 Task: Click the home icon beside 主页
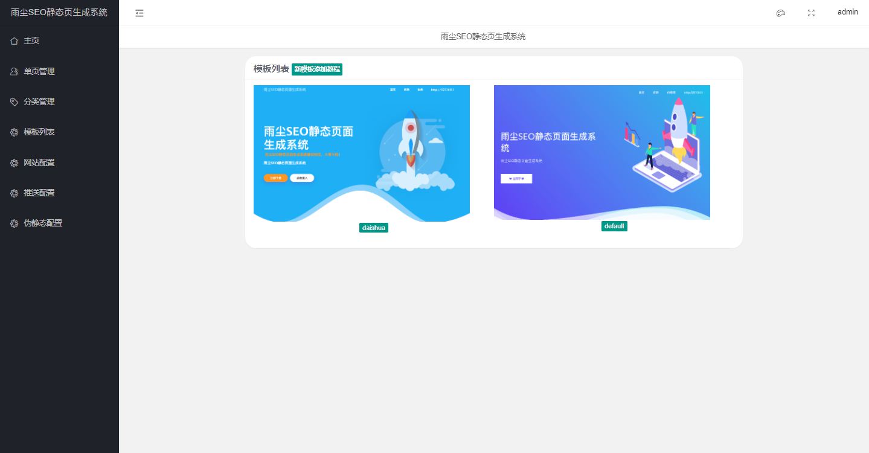click(14, 41)
